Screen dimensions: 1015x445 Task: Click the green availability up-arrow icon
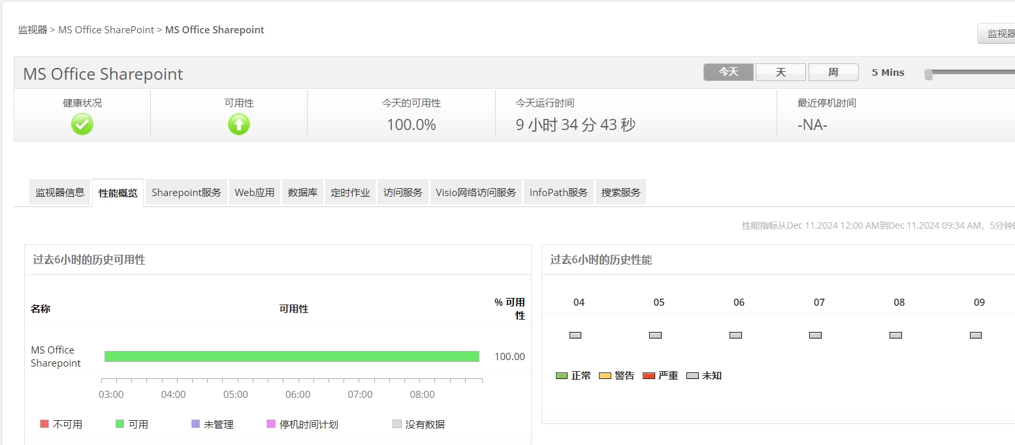pos(239,124)
